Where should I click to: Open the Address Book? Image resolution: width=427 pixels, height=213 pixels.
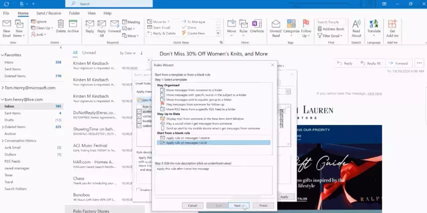pyautogui.click(x=331, y=29)
